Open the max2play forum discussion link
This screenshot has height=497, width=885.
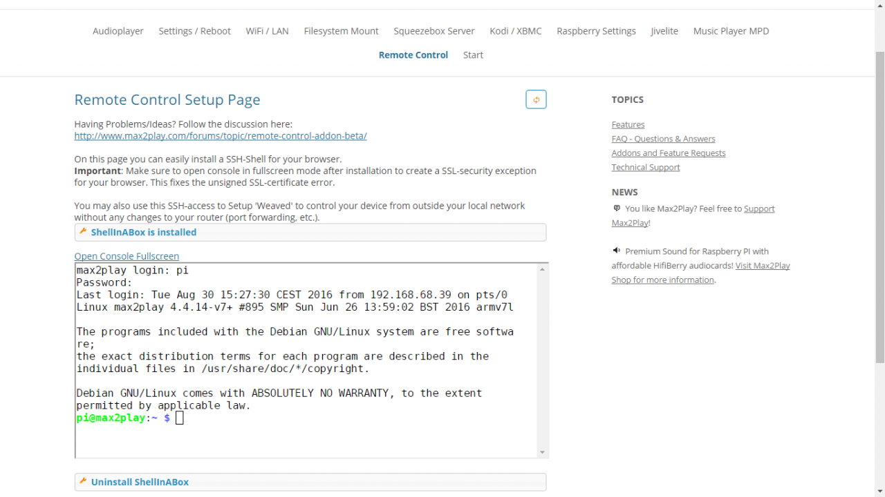pyautogui.click(x=221, y=136)
